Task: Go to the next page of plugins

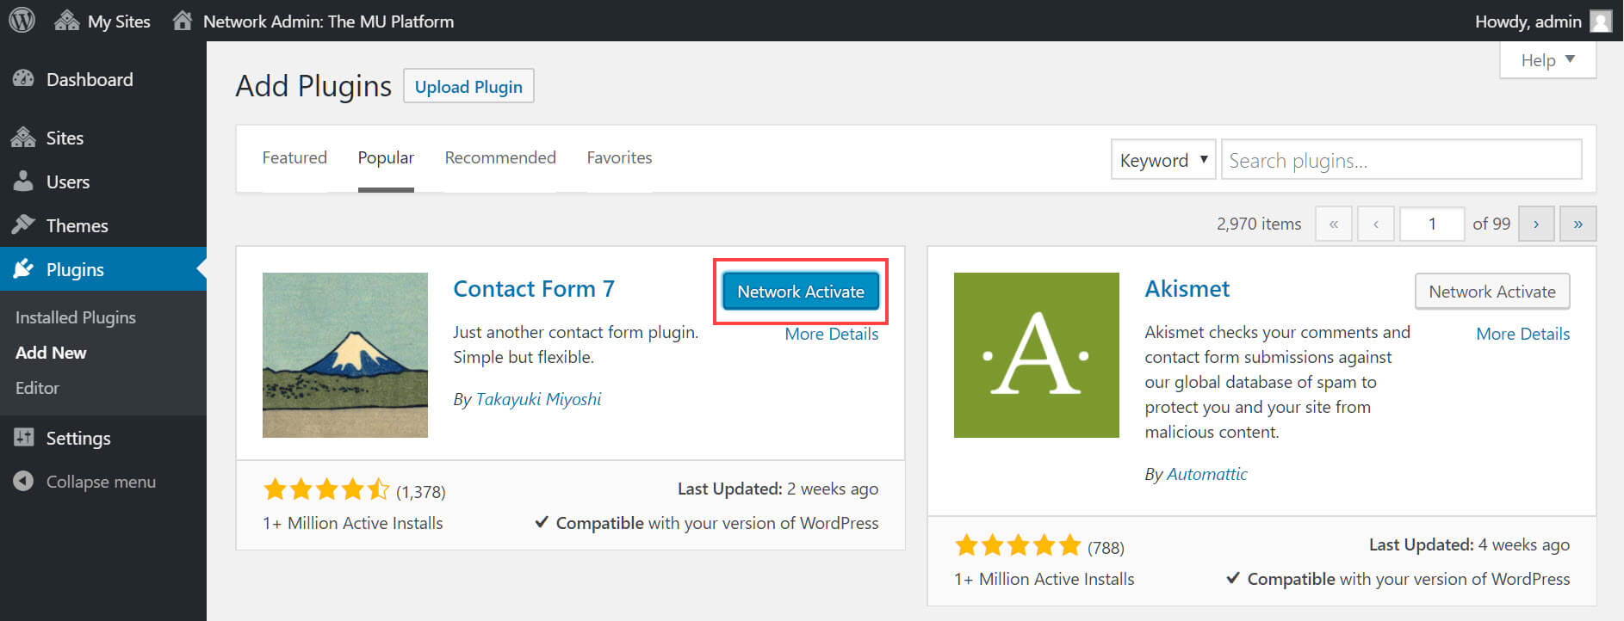Action: tap(1536, 224)
